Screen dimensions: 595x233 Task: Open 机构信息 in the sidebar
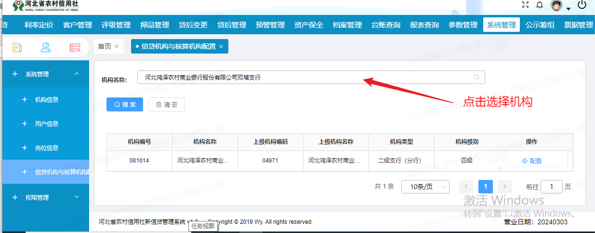click(x=46, y=99)
